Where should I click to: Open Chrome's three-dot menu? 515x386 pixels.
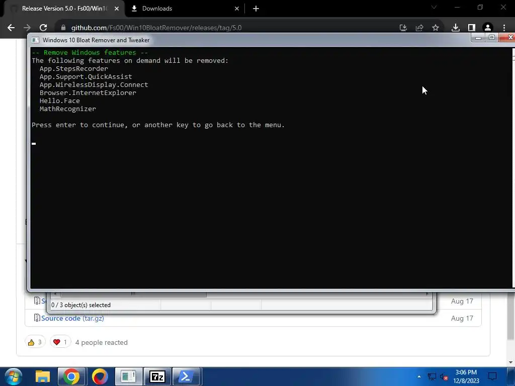coord(504,28)
